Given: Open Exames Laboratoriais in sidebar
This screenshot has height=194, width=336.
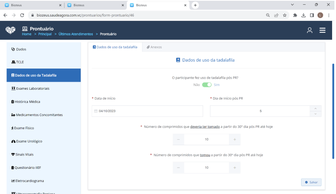Looking at the screenshot, I should point(33,89).
